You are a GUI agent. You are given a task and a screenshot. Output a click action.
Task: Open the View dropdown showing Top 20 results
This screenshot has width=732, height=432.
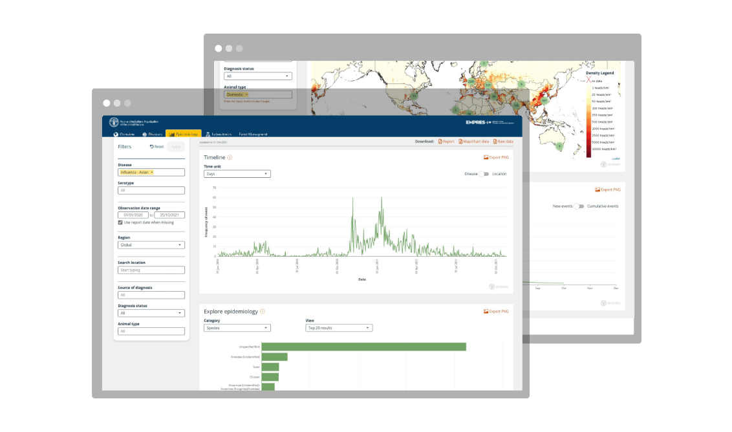click(x=339, y=328)
